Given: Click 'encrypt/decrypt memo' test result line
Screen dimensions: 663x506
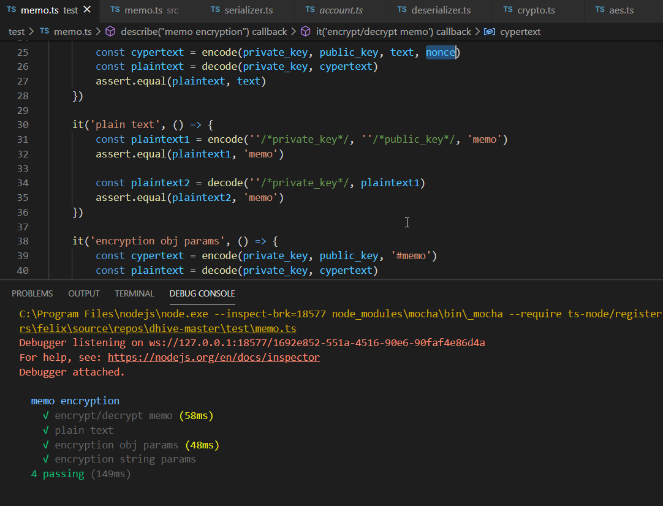Looking at the screenshot, I should click(128, 415).
